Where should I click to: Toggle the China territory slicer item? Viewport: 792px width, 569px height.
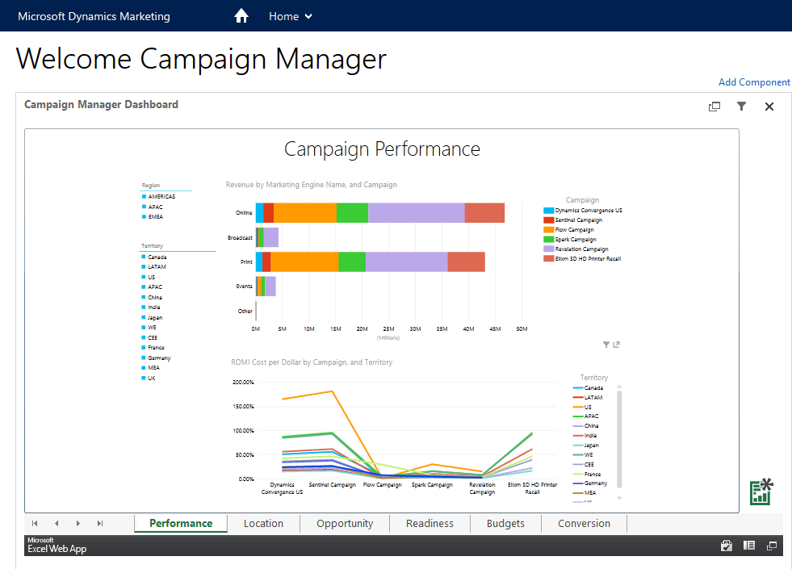152,297
